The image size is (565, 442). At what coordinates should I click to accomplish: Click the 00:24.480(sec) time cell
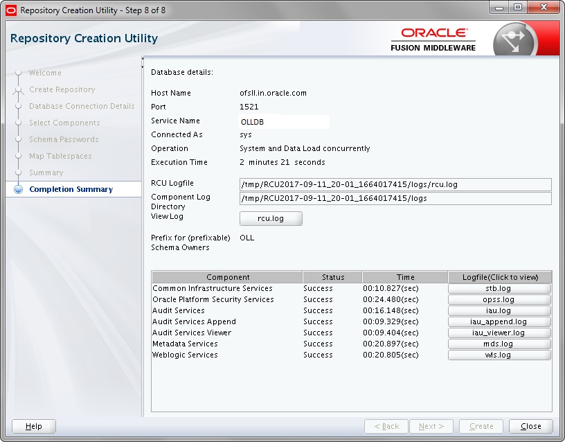[x=391, y=299]
